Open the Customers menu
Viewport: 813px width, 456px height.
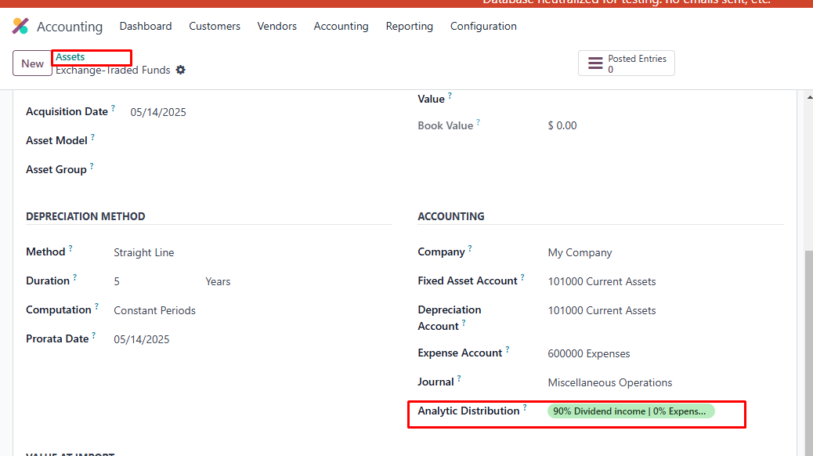(215, 26)
